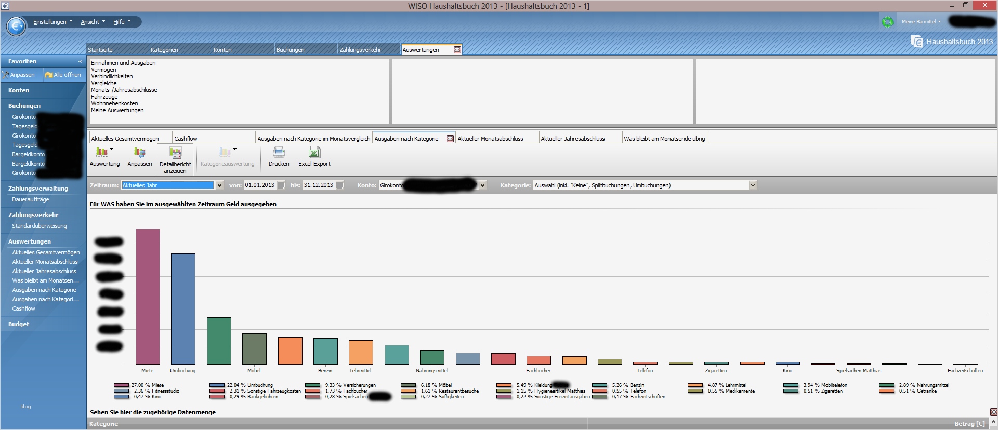Click the 9,33 % Versicherungen legend swatch
Screen dimensions: 998x430
pyautogui.click(x=312, y=385)
